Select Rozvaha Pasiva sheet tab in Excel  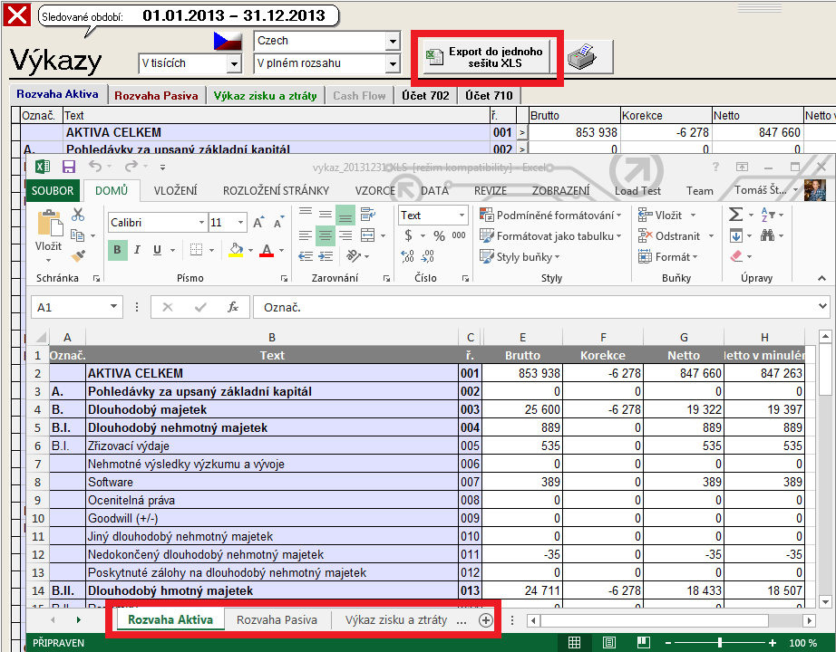pos(277,620)
